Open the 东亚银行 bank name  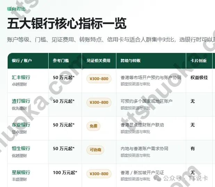click(21, 125)
